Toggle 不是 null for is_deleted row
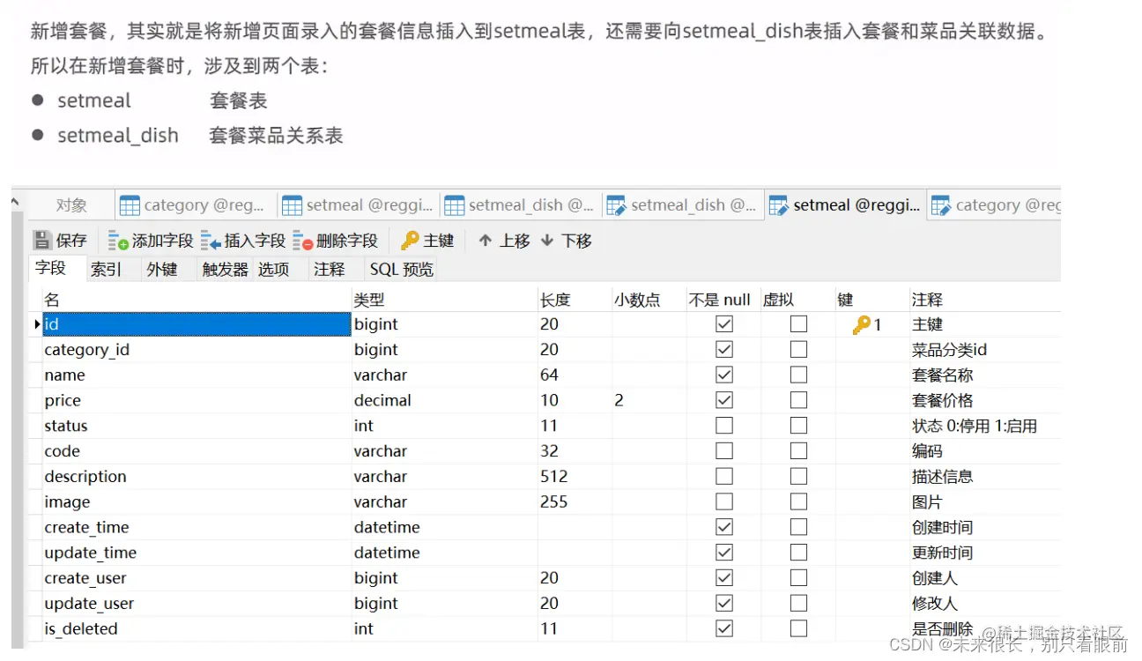1142x661 pixels. click(x=724, y=629)
